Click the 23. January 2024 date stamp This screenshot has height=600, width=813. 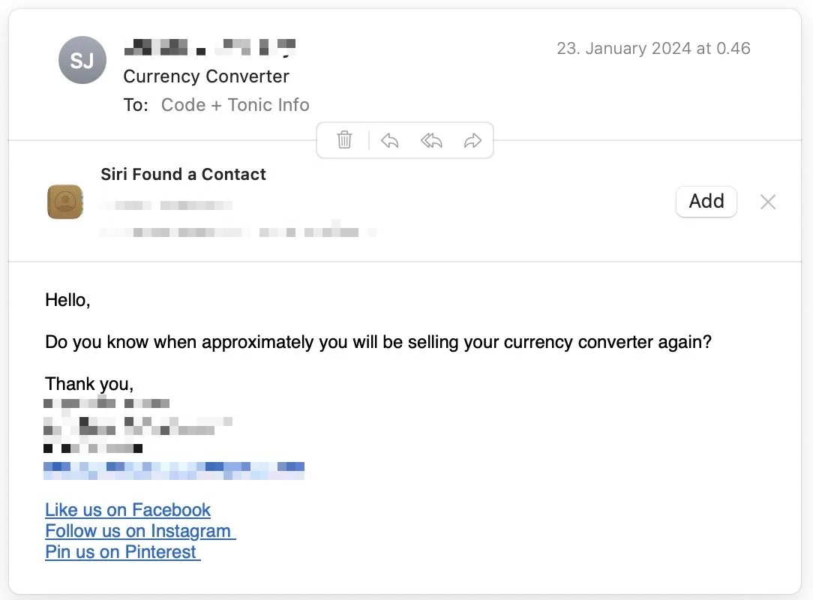point(653,48)
